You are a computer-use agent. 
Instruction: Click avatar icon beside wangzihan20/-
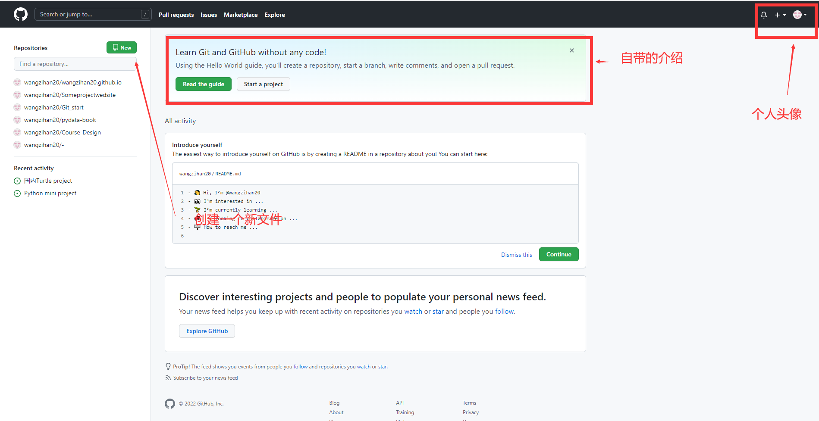coord(17,145)
